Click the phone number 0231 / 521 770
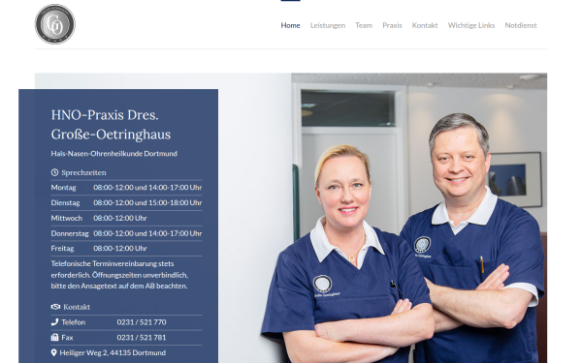Image resolution: width=582 pixels, height=363 pixels. [x=142, y=322]
